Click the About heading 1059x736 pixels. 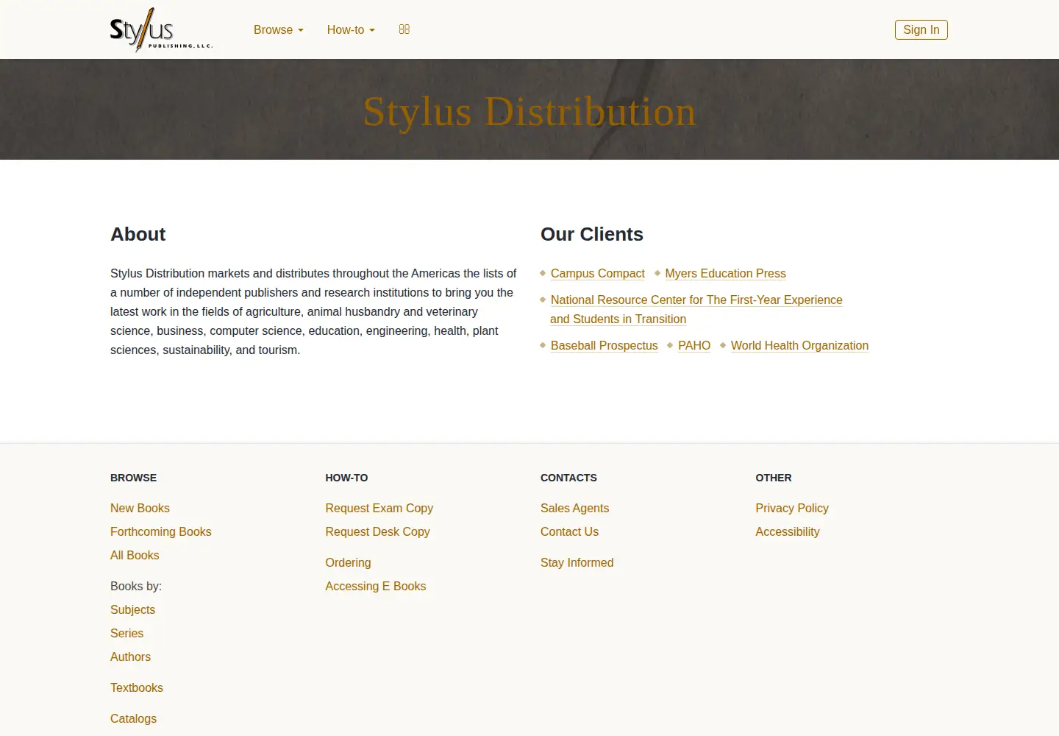138,234
